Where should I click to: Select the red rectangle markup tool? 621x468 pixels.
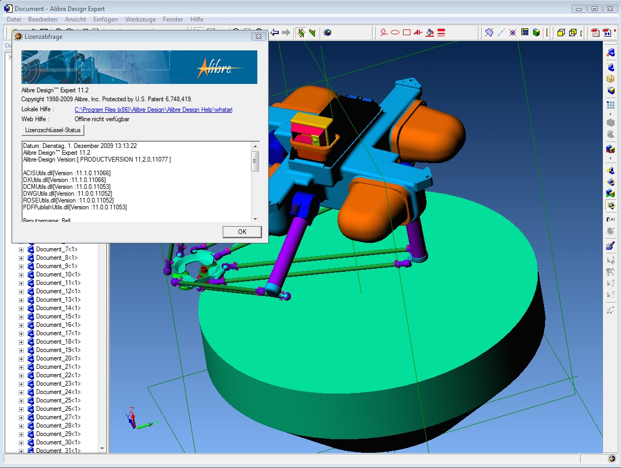click(406, 33)
